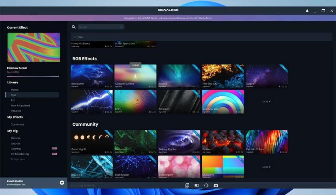Clear the search field with X
The height and width of the screenshot is (195, 336).
[x=121, y=27]
